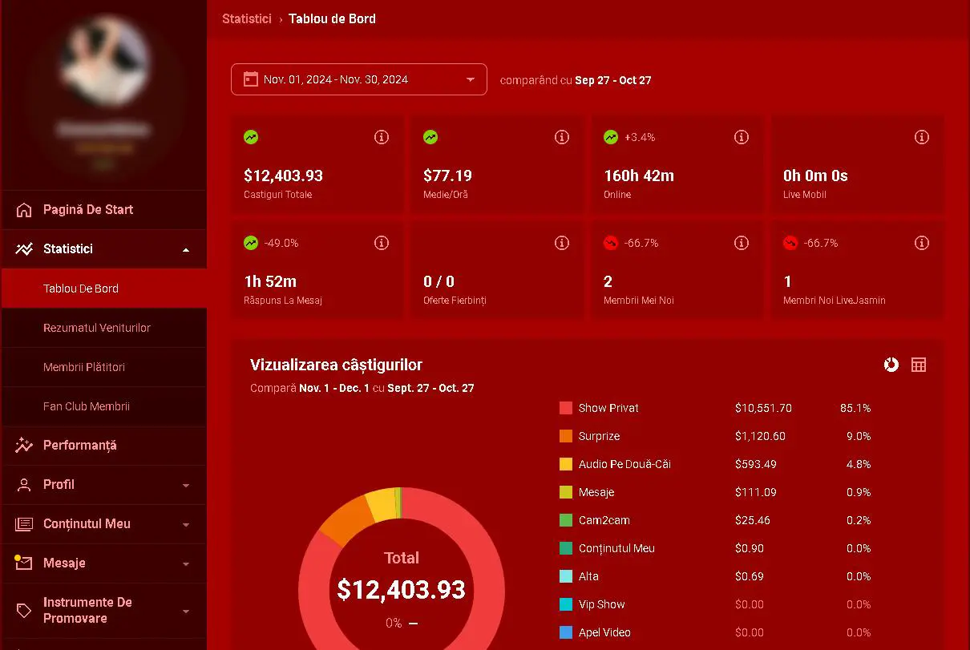The height and width of the screenshot is (650, 970).
Task: Expand the Profil sidebar menu
Action: click(186, 485)
